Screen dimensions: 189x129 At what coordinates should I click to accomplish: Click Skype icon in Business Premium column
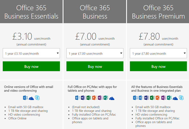pos(181,98)
